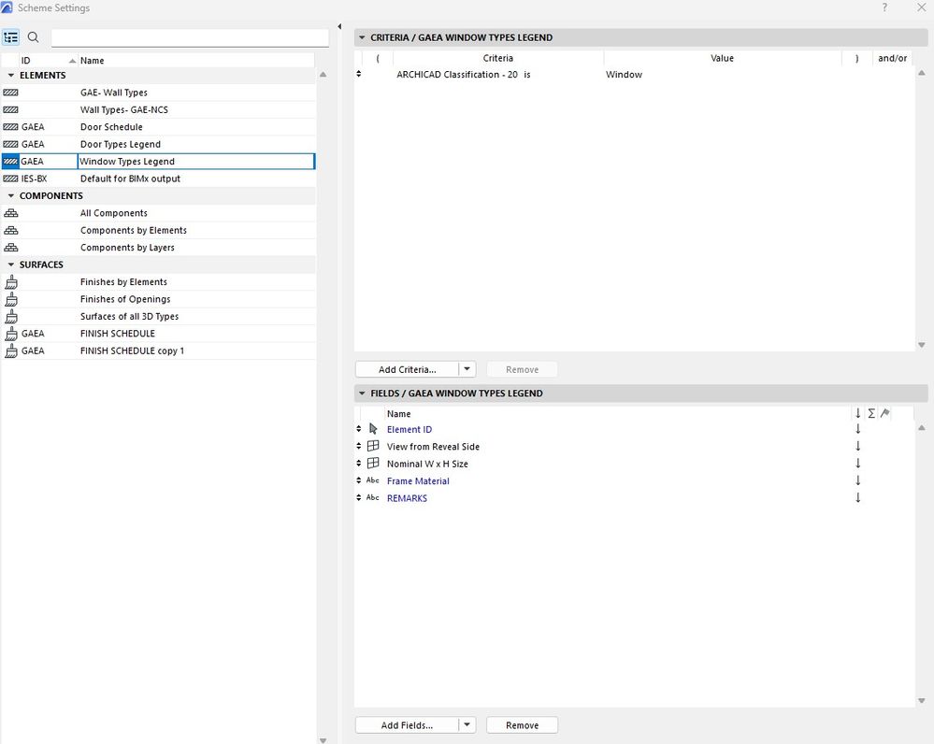
Task: Toggle sort arrow for Element ID
Action: pos(857,430)
